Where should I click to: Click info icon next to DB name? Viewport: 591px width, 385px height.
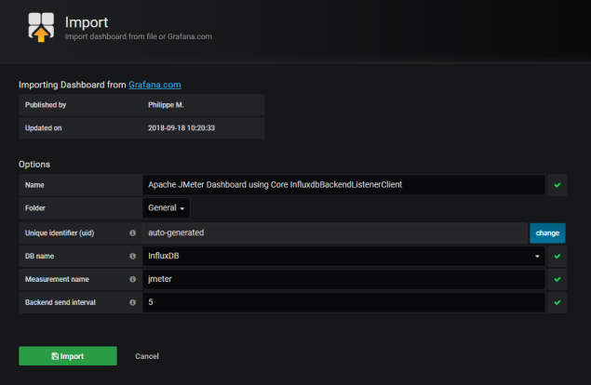click(x=132, y=256)
